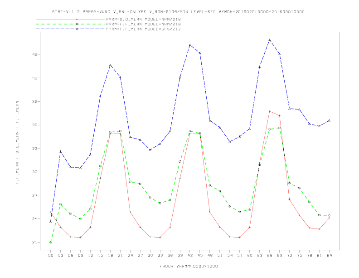Click the y-axis tick label 30
This screenshot has height=278, width=359.
35,172
